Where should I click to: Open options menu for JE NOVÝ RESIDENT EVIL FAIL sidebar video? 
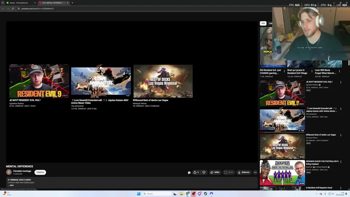[341, 82]
